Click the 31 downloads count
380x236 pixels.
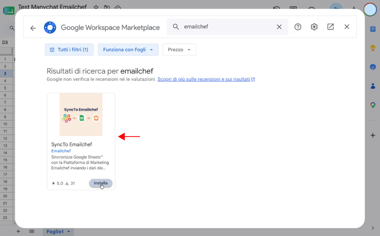coord(70,183)
